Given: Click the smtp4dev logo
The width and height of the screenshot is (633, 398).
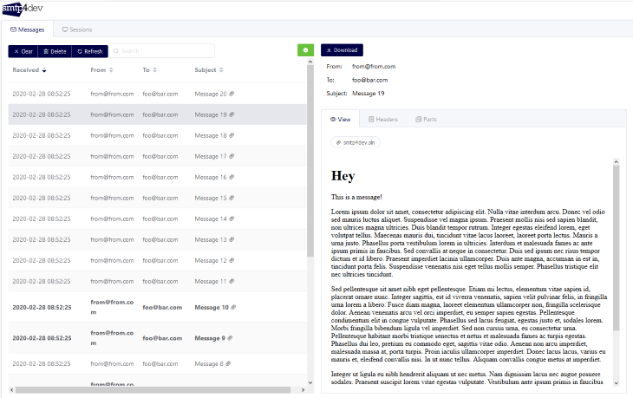Looking at the screenshot, I should (23, 9).
